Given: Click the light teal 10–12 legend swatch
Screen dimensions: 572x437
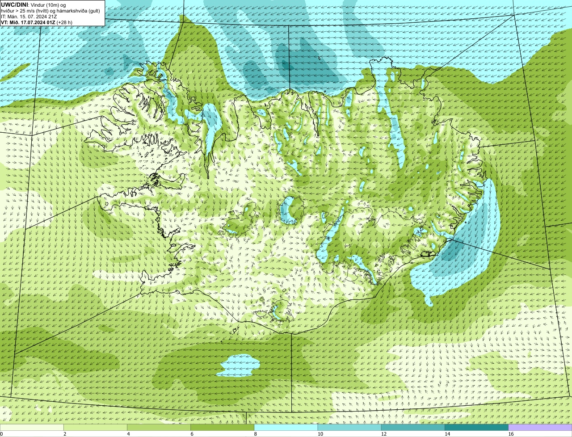Looking at the screenshot, I should coord(349,428).
